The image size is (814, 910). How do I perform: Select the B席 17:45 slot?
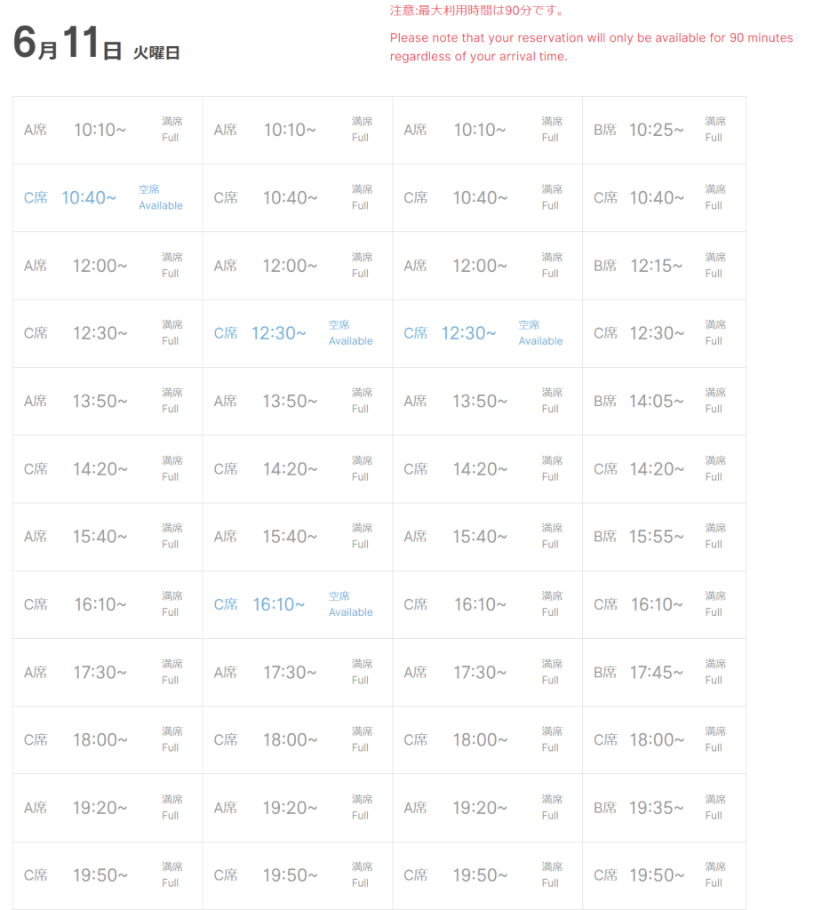point(656,673)
